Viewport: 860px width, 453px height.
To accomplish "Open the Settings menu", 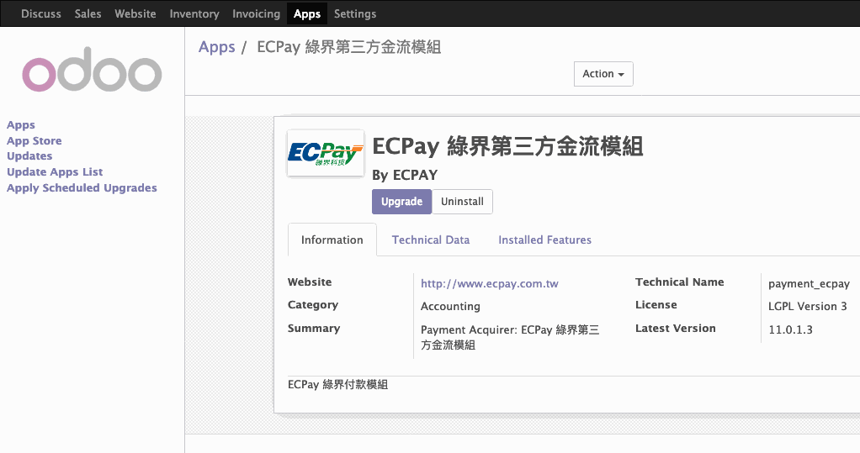I will 355,13.
